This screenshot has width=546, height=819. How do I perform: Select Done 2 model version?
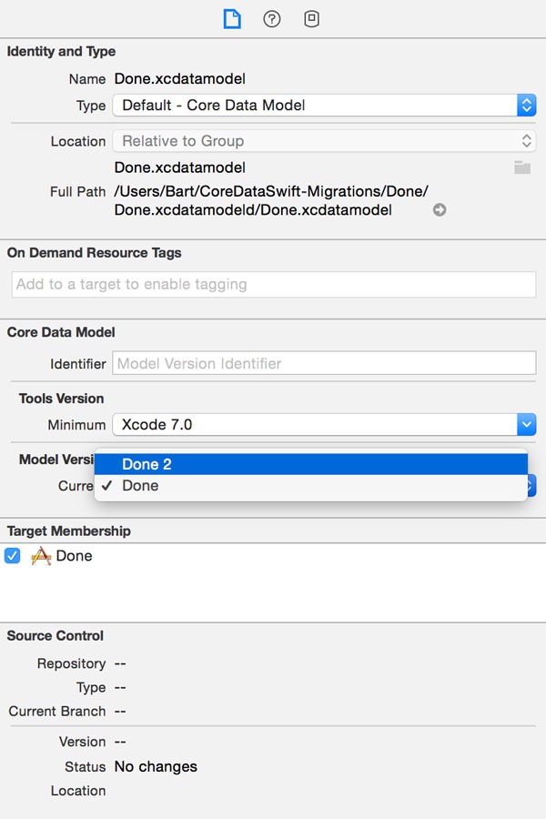tap(311, 464)
